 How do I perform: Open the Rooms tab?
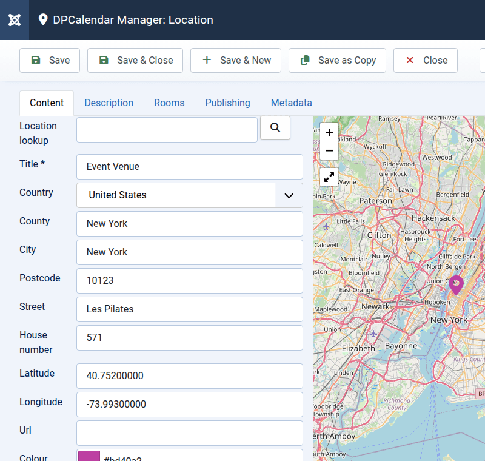(169, 103)
